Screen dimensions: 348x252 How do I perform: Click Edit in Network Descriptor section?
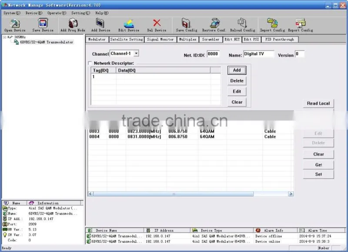click(x=237, y=91)
